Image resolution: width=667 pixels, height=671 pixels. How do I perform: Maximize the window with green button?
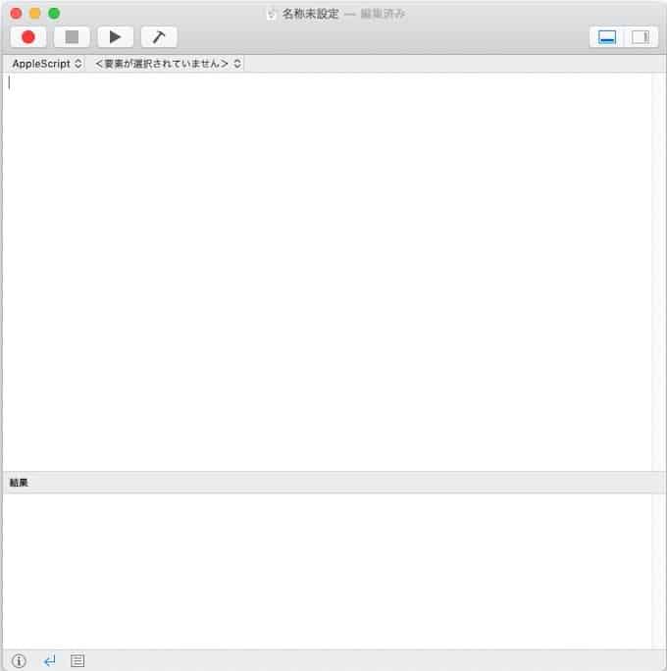[54, 14]
